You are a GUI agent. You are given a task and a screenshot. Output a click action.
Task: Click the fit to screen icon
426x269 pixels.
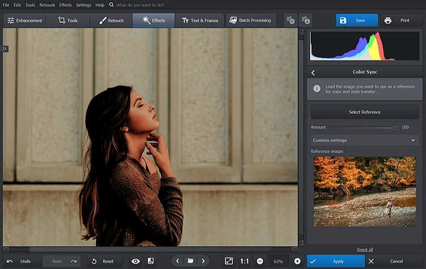pos(229,261)
